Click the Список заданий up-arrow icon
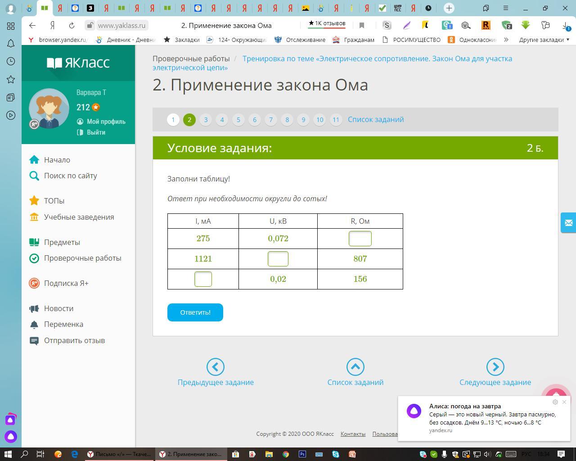576x461 pixels. 355,367
